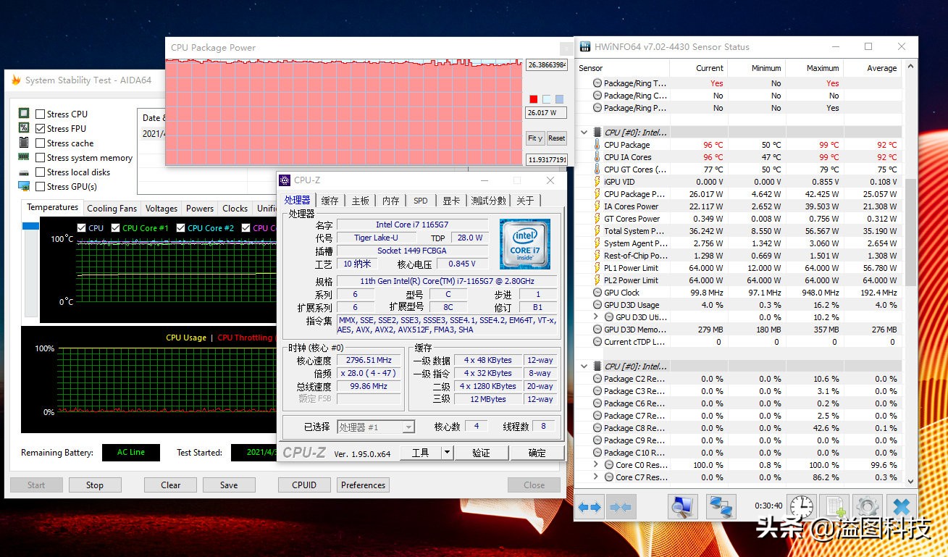Collapse the CPU [#0] Intel sensor group
The image size is (948, 557).
pyautogui.click(x=584, y=133)
